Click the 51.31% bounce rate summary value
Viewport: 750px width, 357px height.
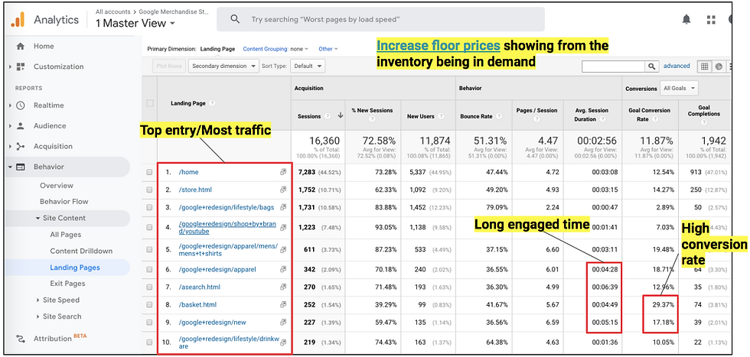click(489, 141)
